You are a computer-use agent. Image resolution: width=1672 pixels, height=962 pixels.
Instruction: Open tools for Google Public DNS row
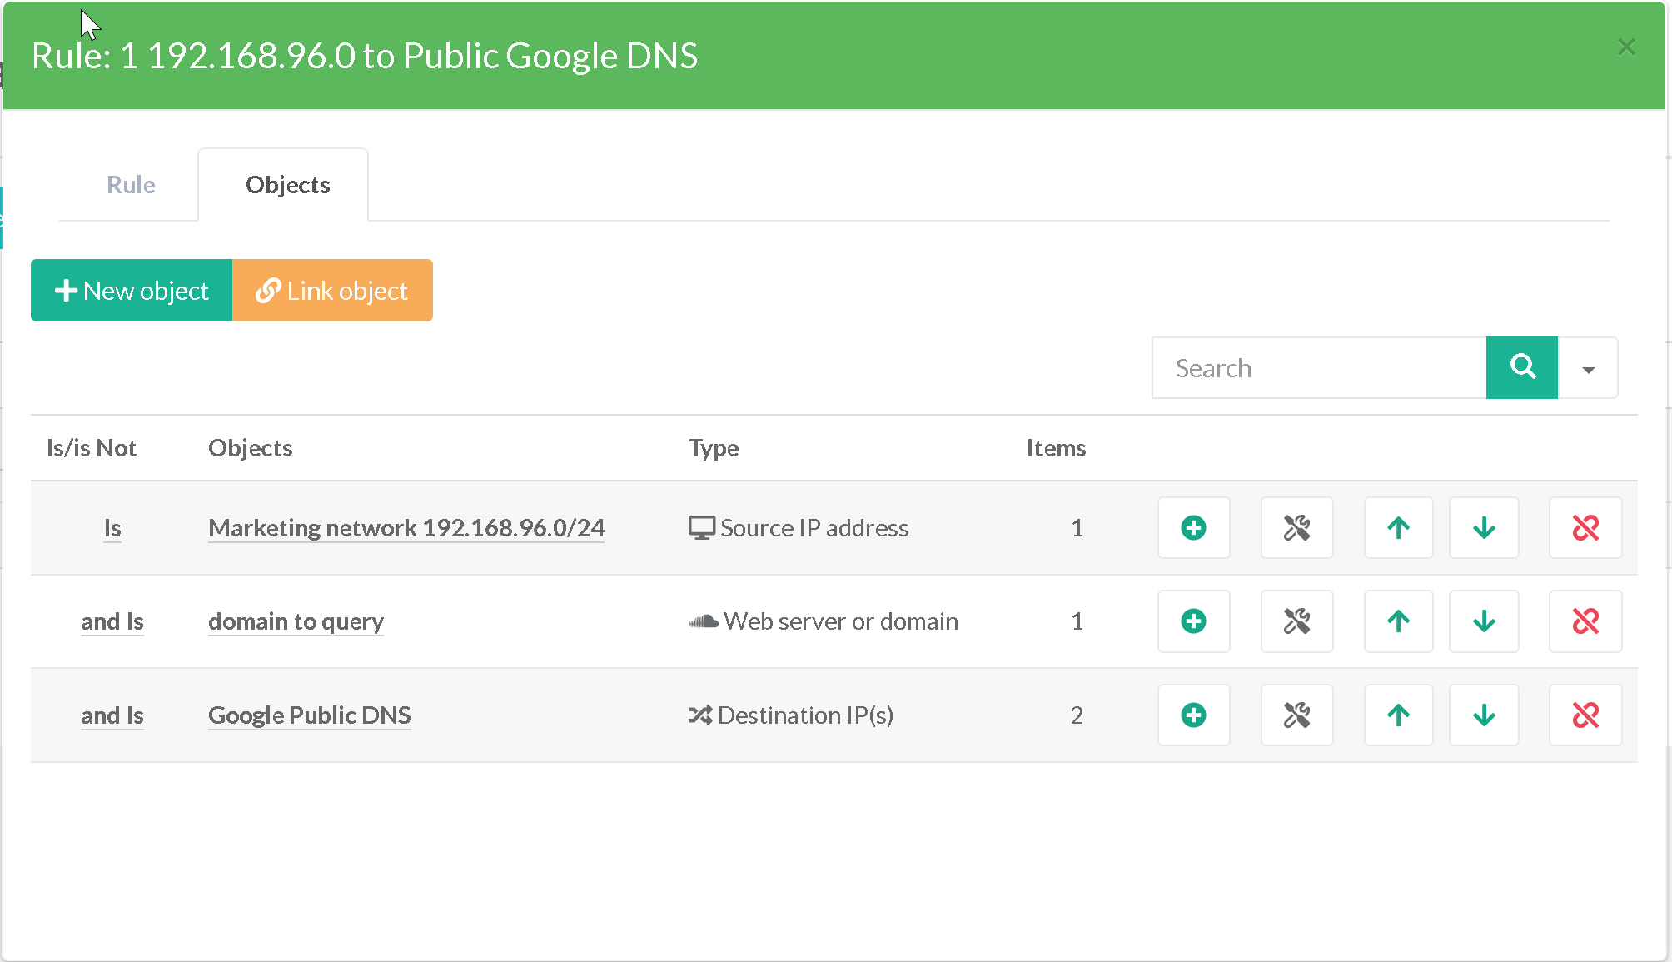pyautogui.click(x=1296, y=715)
